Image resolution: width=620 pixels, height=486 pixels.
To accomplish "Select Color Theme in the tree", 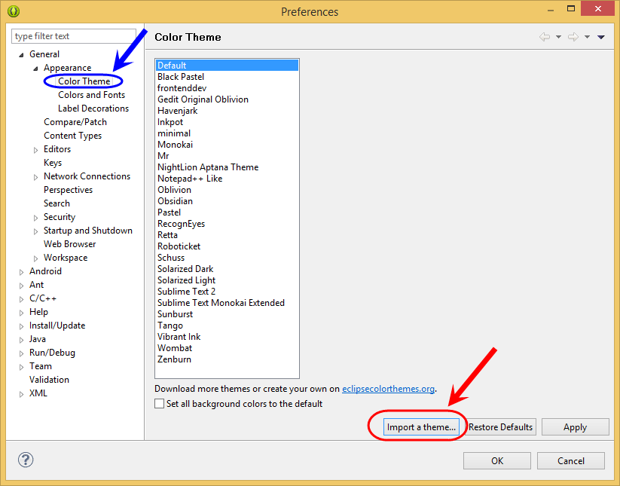I will point(84,81).
